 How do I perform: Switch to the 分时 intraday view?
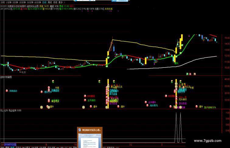(3, 2)
